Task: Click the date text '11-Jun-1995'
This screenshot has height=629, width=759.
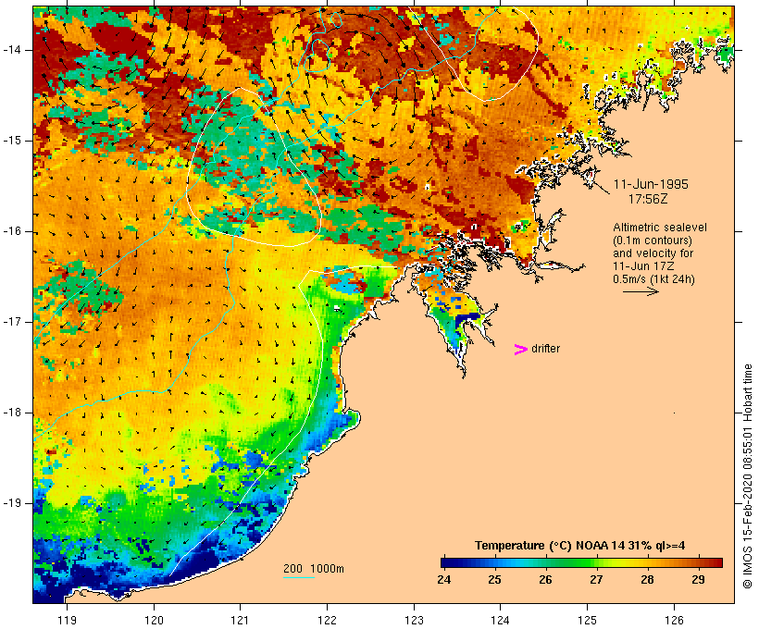Action: [651, 184]
